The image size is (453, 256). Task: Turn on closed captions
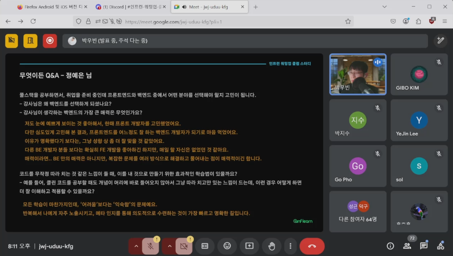[205, 246]
